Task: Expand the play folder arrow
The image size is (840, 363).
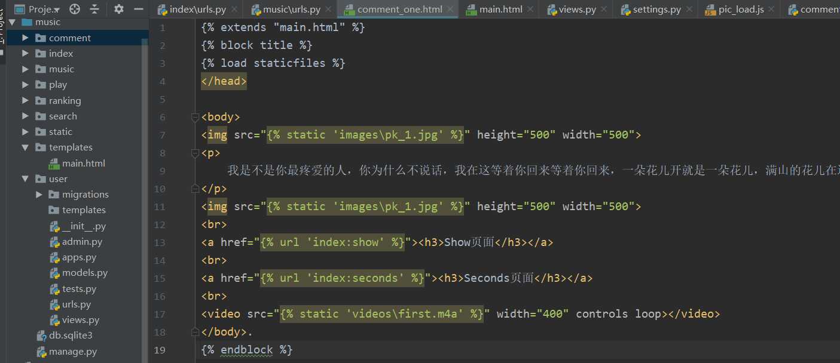Action: (x=25, y=85)
